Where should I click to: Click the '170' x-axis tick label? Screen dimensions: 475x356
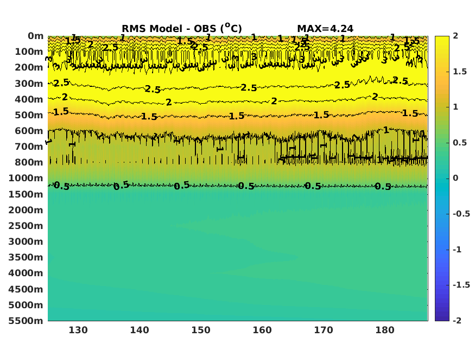pos(323,330)
